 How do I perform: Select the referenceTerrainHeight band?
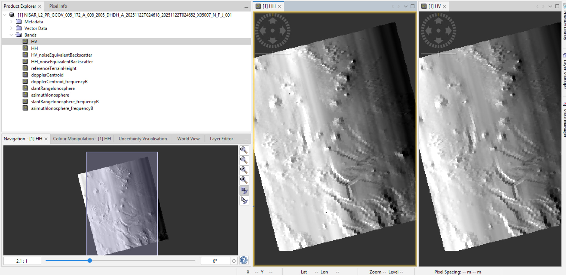click(54, 68)
